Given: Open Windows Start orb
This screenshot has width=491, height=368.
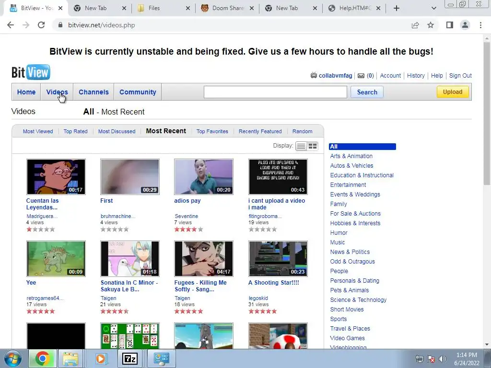Looking at the screenshot, I should [x=13, y=358].
